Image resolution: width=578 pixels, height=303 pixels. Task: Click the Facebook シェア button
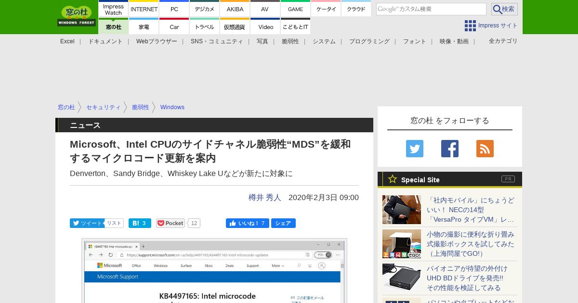click(283, 223)
